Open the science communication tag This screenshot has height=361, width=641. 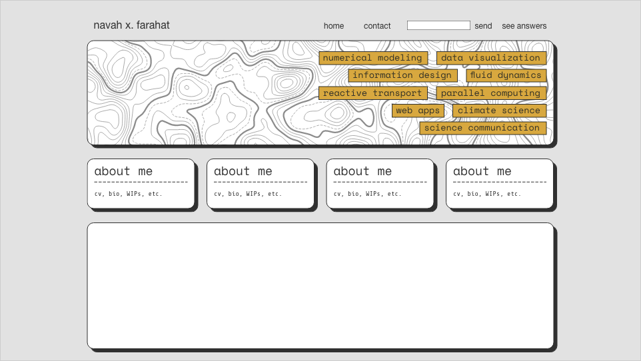pos(482,128)
